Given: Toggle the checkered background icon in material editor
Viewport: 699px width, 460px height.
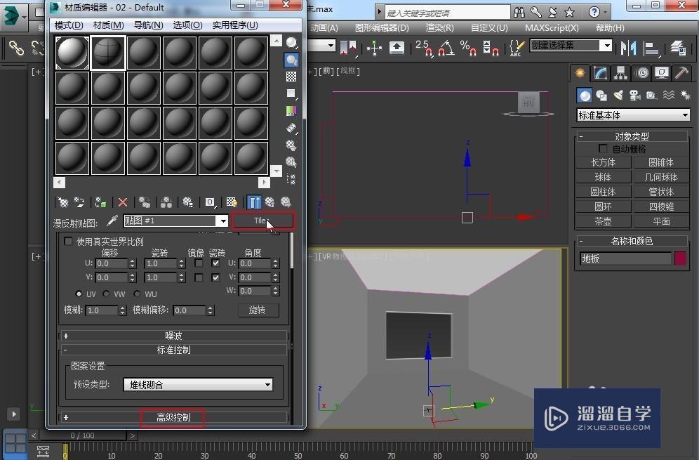Looking at the screenshot, I should (291, 77).
